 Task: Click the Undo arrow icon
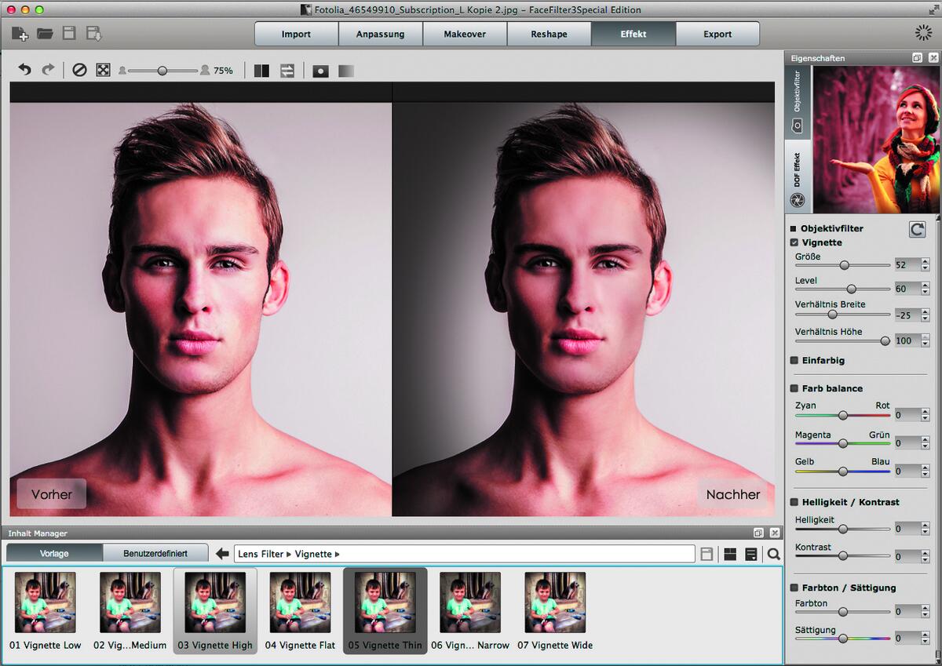pos(24,70)
